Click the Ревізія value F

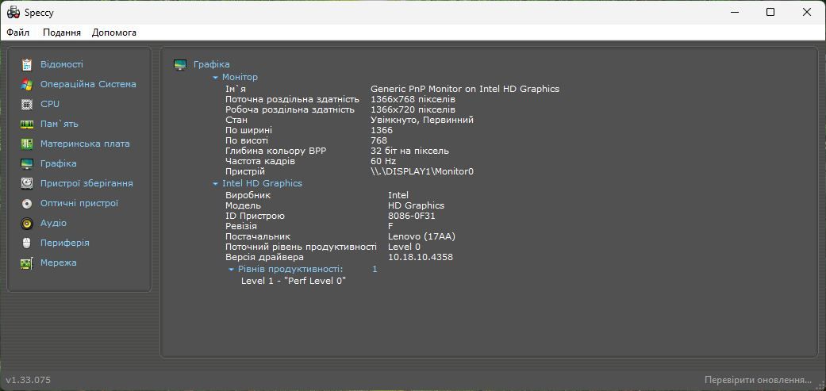pyautogui.click(x=391, y=226)
